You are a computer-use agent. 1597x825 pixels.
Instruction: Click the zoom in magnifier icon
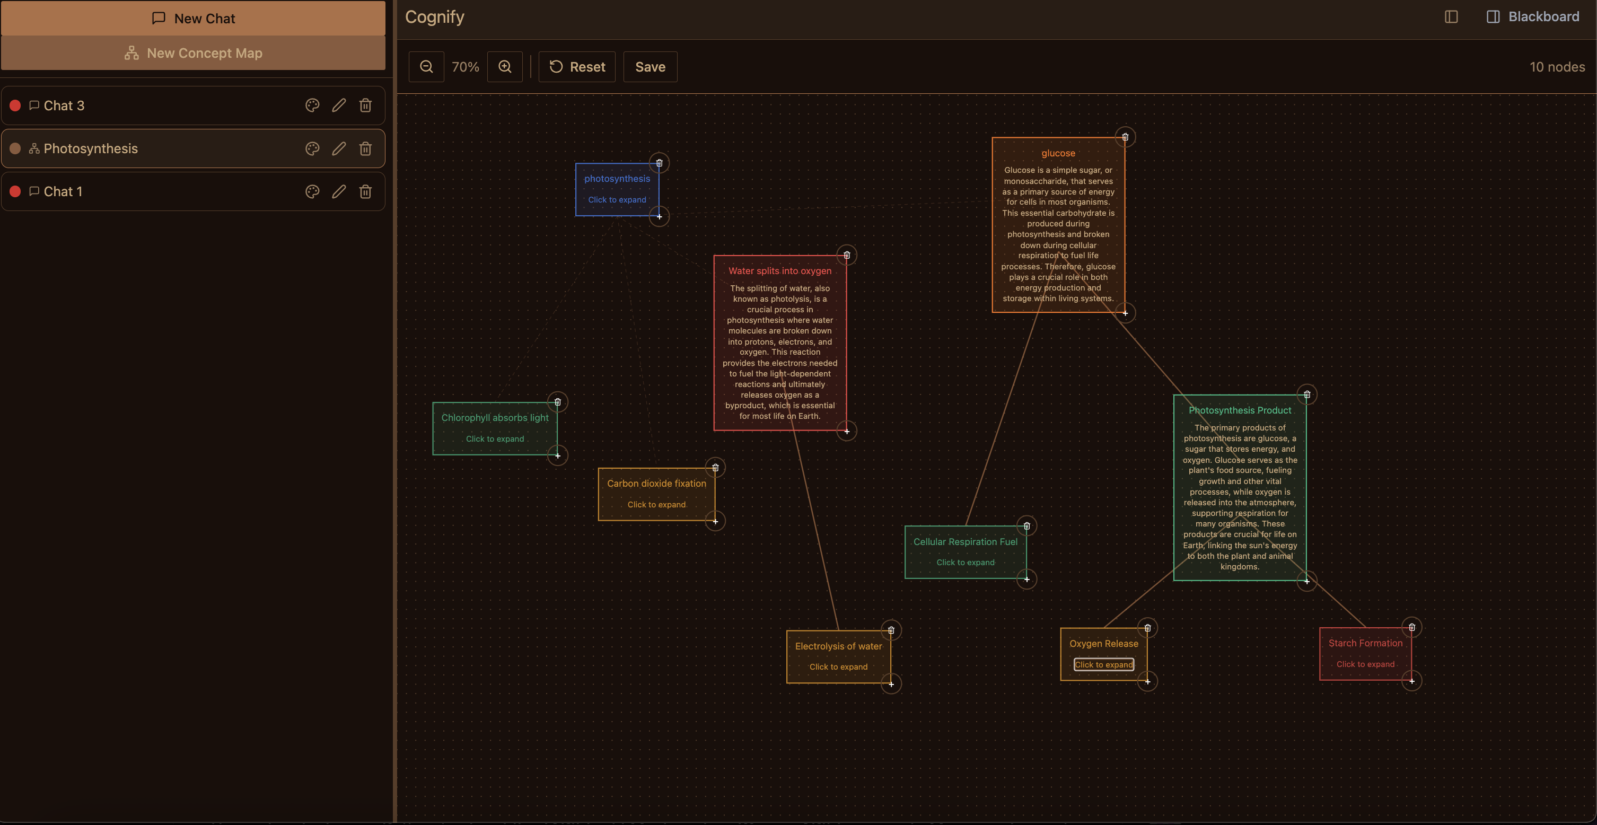(505, 67)
